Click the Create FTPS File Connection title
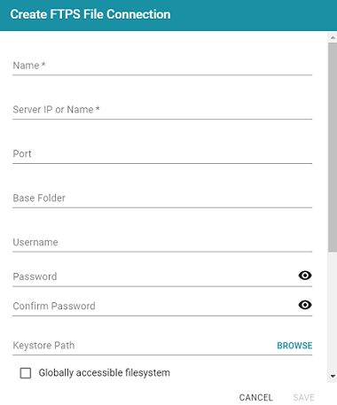This screenshot has width=337, height=405. tap(90, 14)
